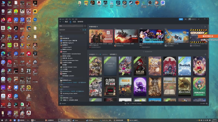Open the What's New settings gear

[x=97, y=27]
